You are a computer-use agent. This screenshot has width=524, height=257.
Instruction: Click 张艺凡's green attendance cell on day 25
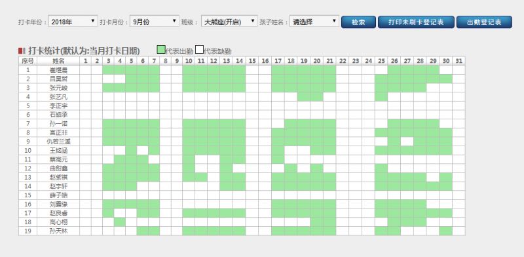tap(381, 97)
